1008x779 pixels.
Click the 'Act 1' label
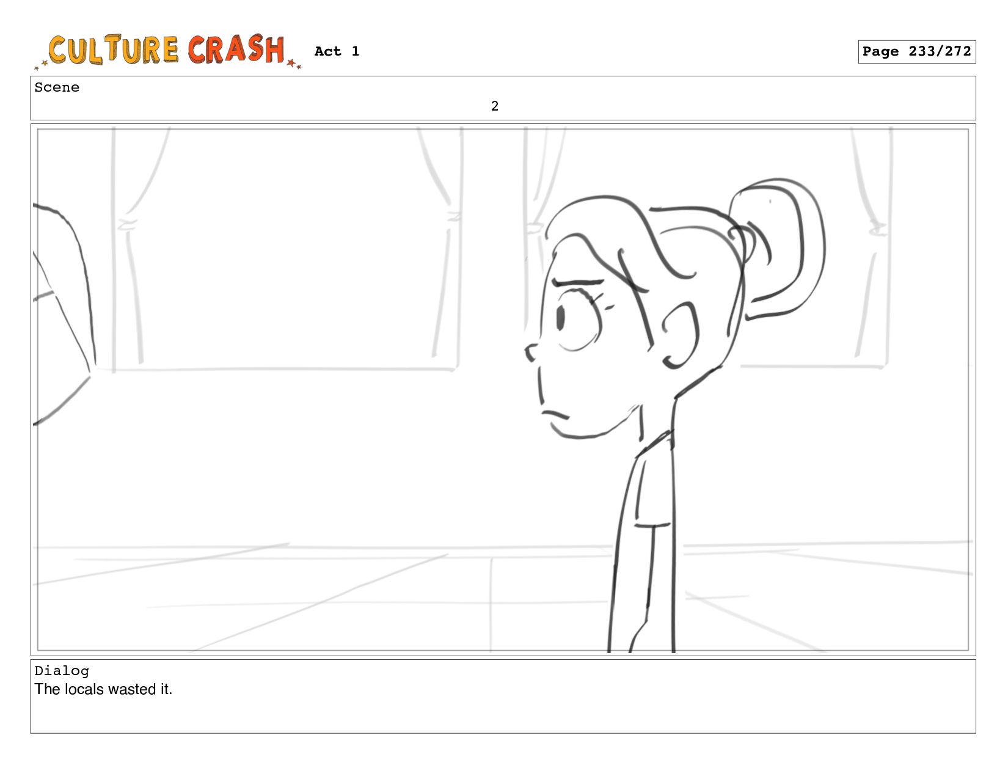click(337, 51)
